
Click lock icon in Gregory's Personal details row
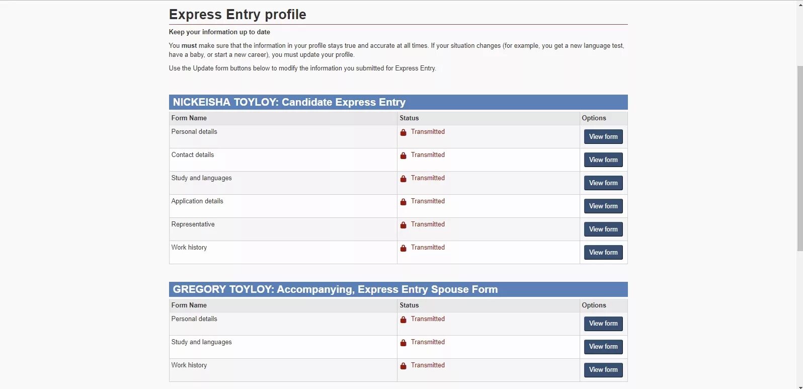403,320
